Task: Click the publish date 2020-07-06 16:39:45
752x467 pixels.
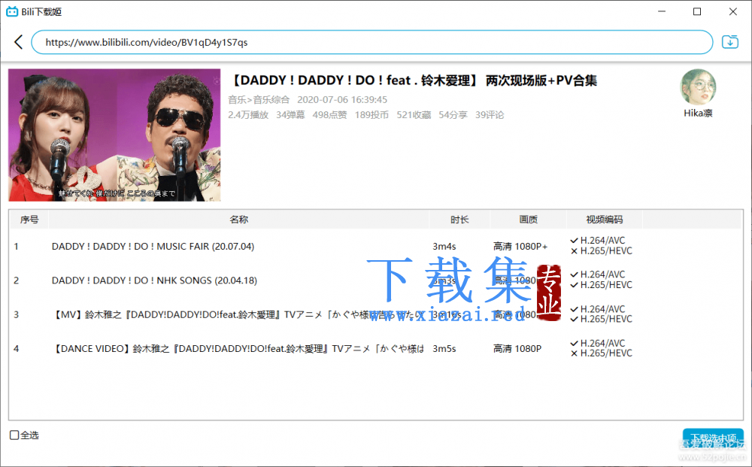Action: (x=342, y=100)
